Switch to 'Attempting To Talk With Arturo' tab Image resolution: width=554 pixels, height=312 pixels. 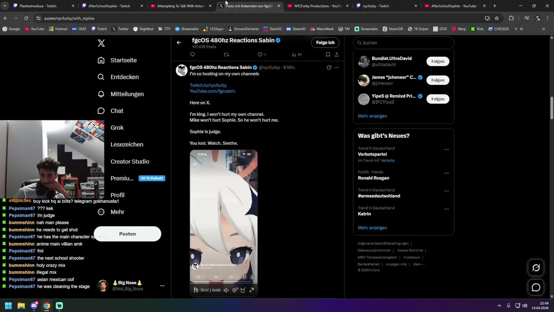click(x=180, y=6)
